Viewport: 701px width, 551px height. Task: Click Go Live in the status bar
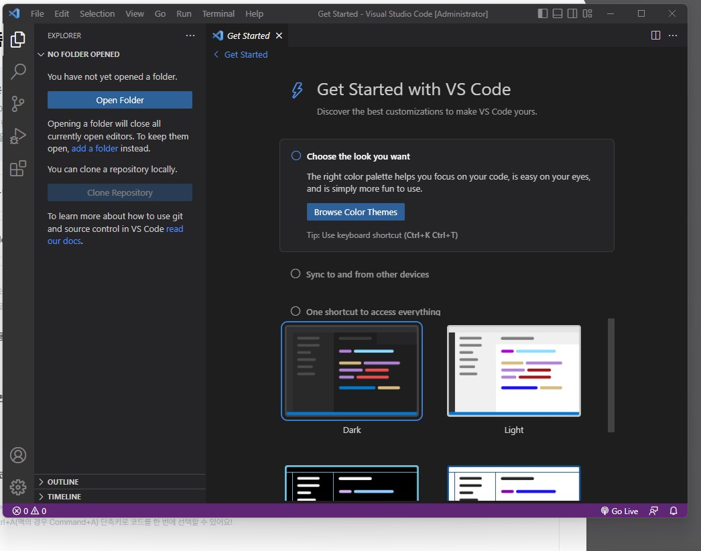click(619, 511)
